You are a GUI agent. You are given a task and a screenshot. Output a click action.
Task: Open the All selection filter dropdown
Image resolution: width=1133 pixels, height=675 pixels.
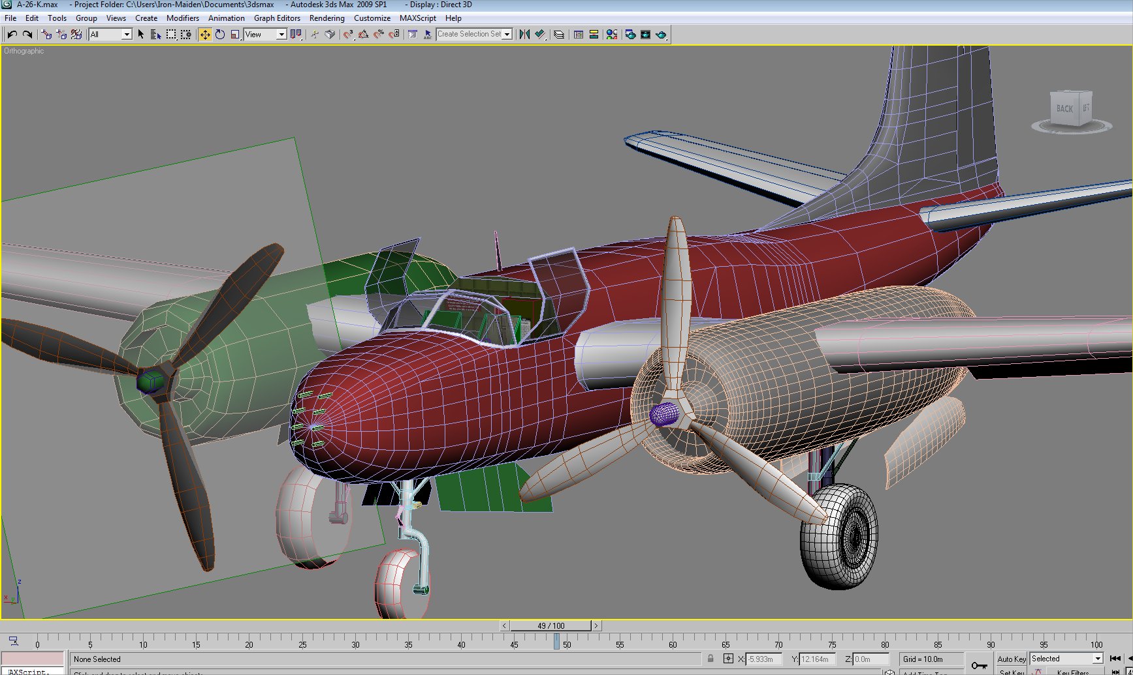tap(110, 35)
